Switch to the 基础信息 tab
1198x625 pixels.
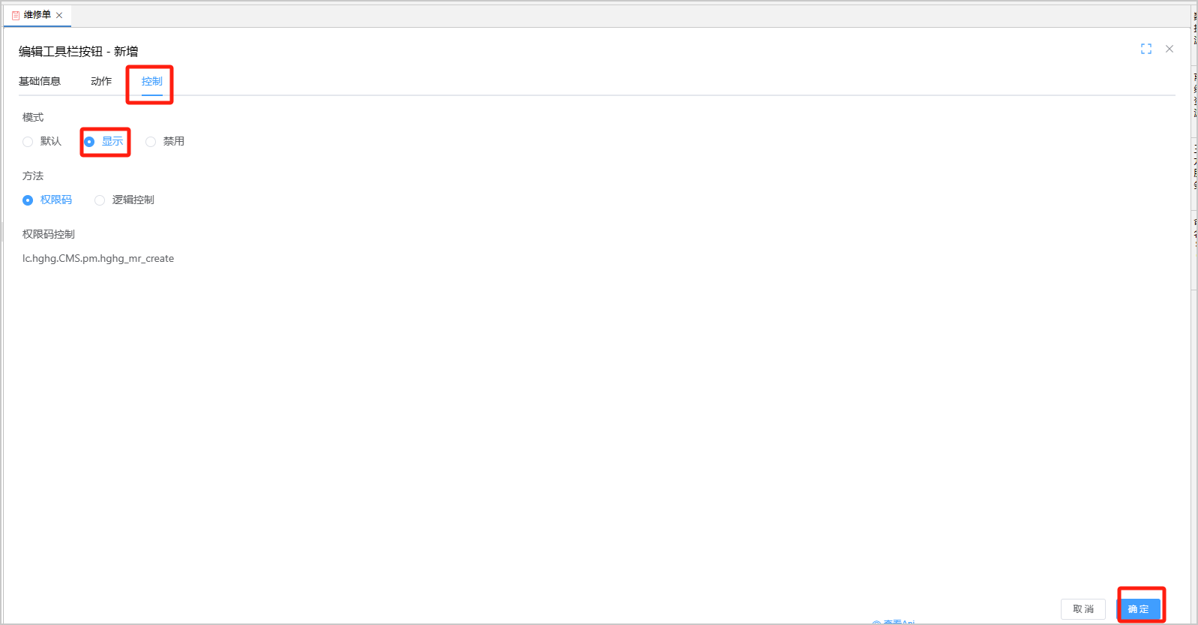point(40,81)
